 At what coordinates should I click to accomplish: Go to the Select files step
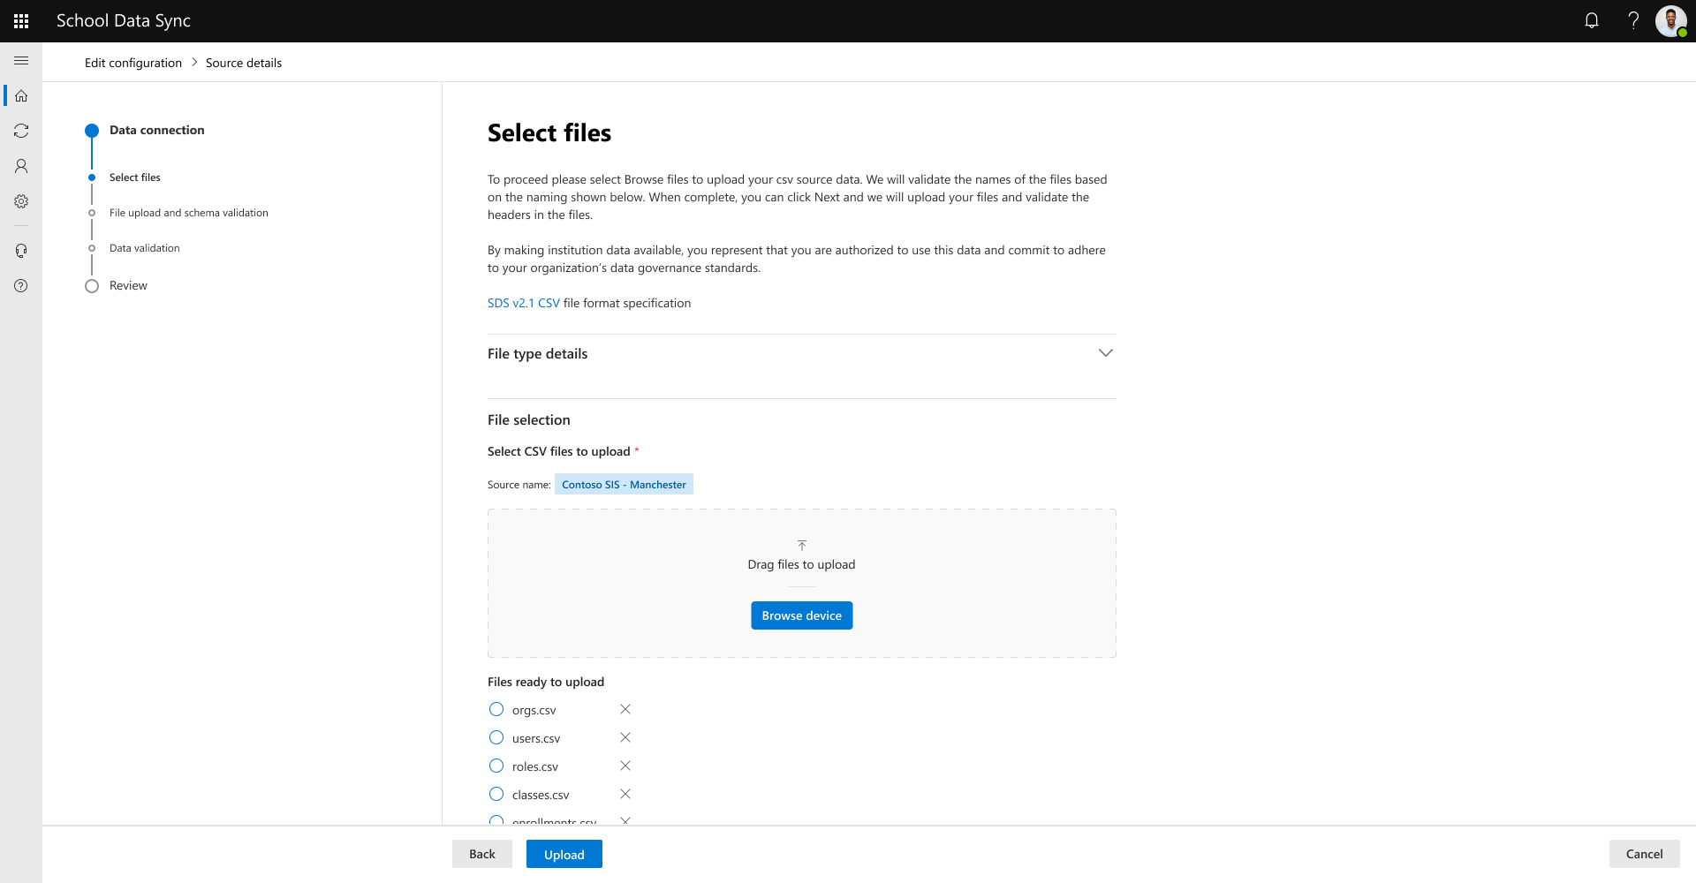[135, 177]
